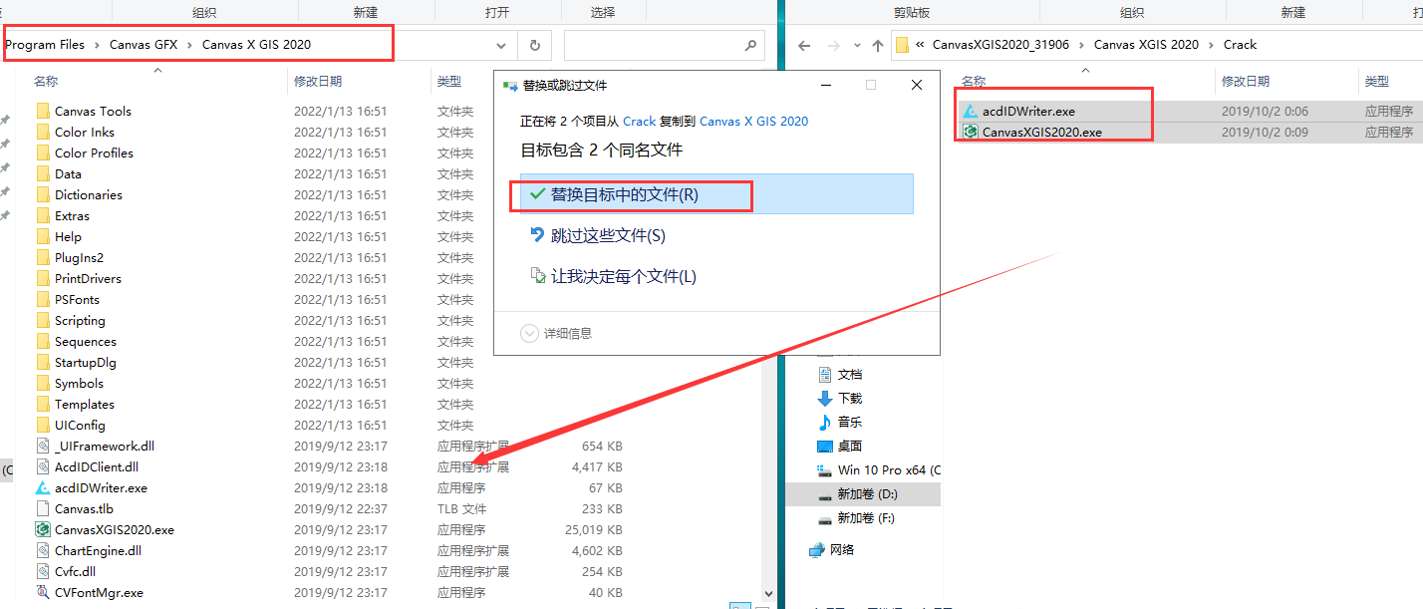
Task: Click the CVFontMgr.exe file icon
Action: (43, 592)
